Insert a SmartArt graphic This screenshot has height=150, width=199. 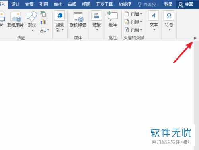[43, 14]
